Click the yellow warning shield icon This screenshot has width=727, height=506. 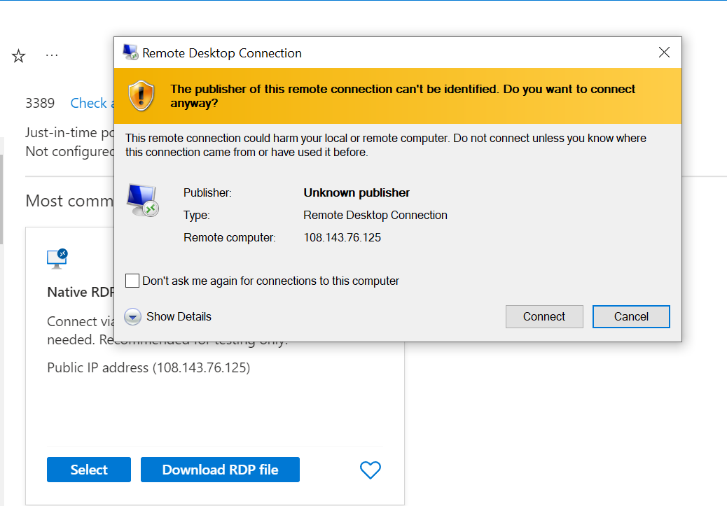[x=141, y=95]
